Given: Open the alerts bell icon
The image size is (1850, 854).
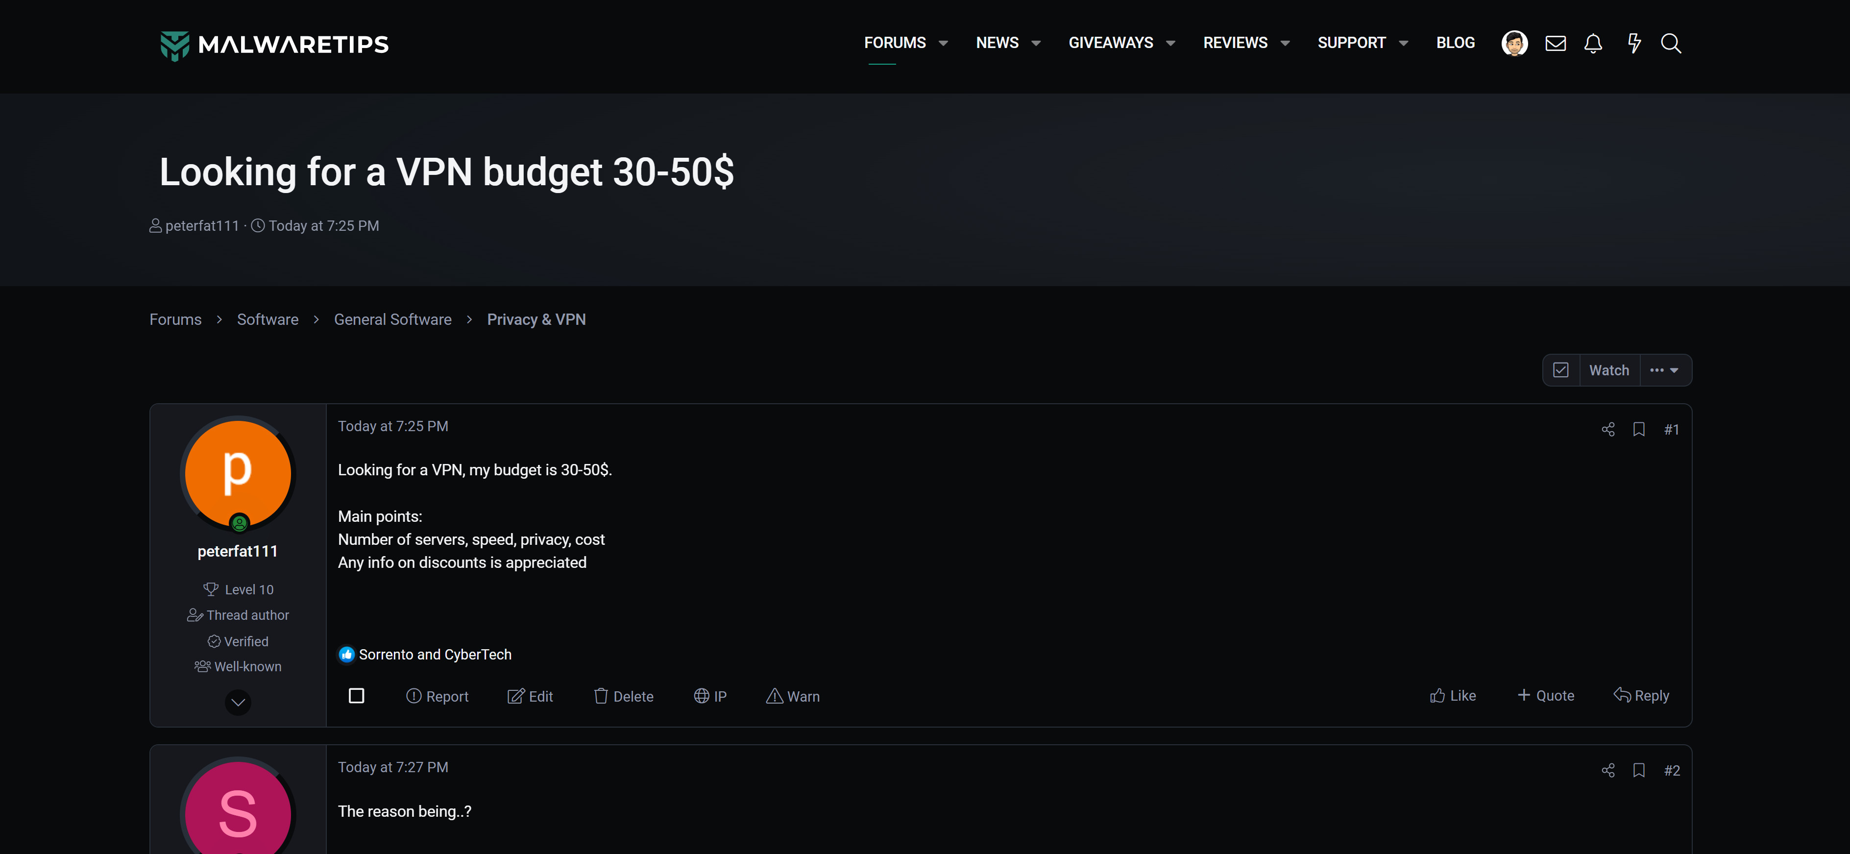Looking at the screenshot, I should [x=1593, y=44].
